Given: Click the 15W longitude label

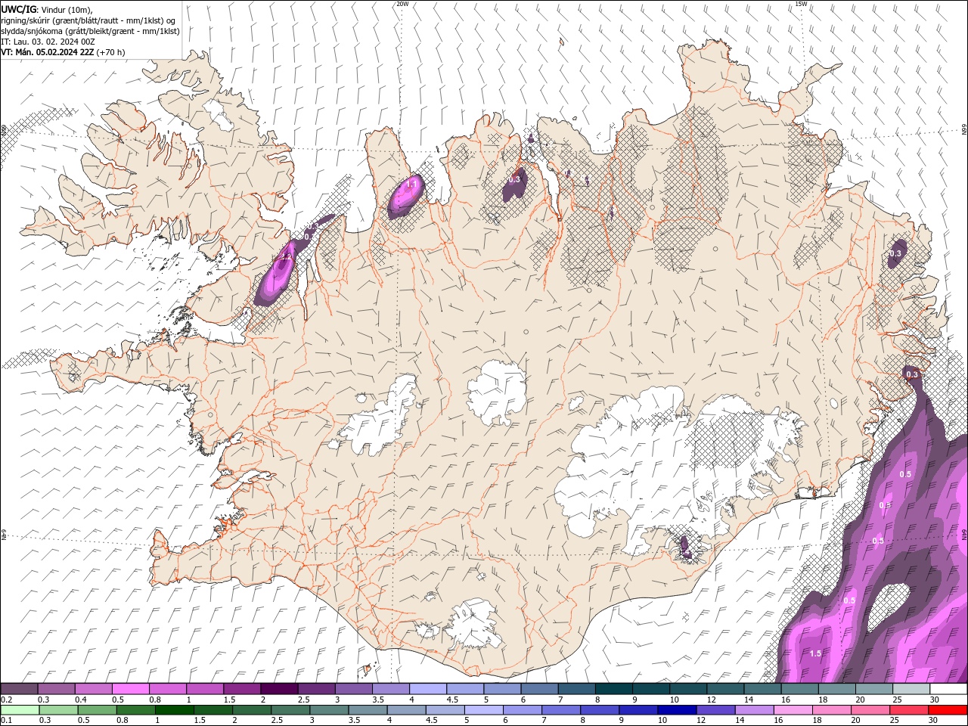Looking at the screenshot, I should click(x=801, y=4).
